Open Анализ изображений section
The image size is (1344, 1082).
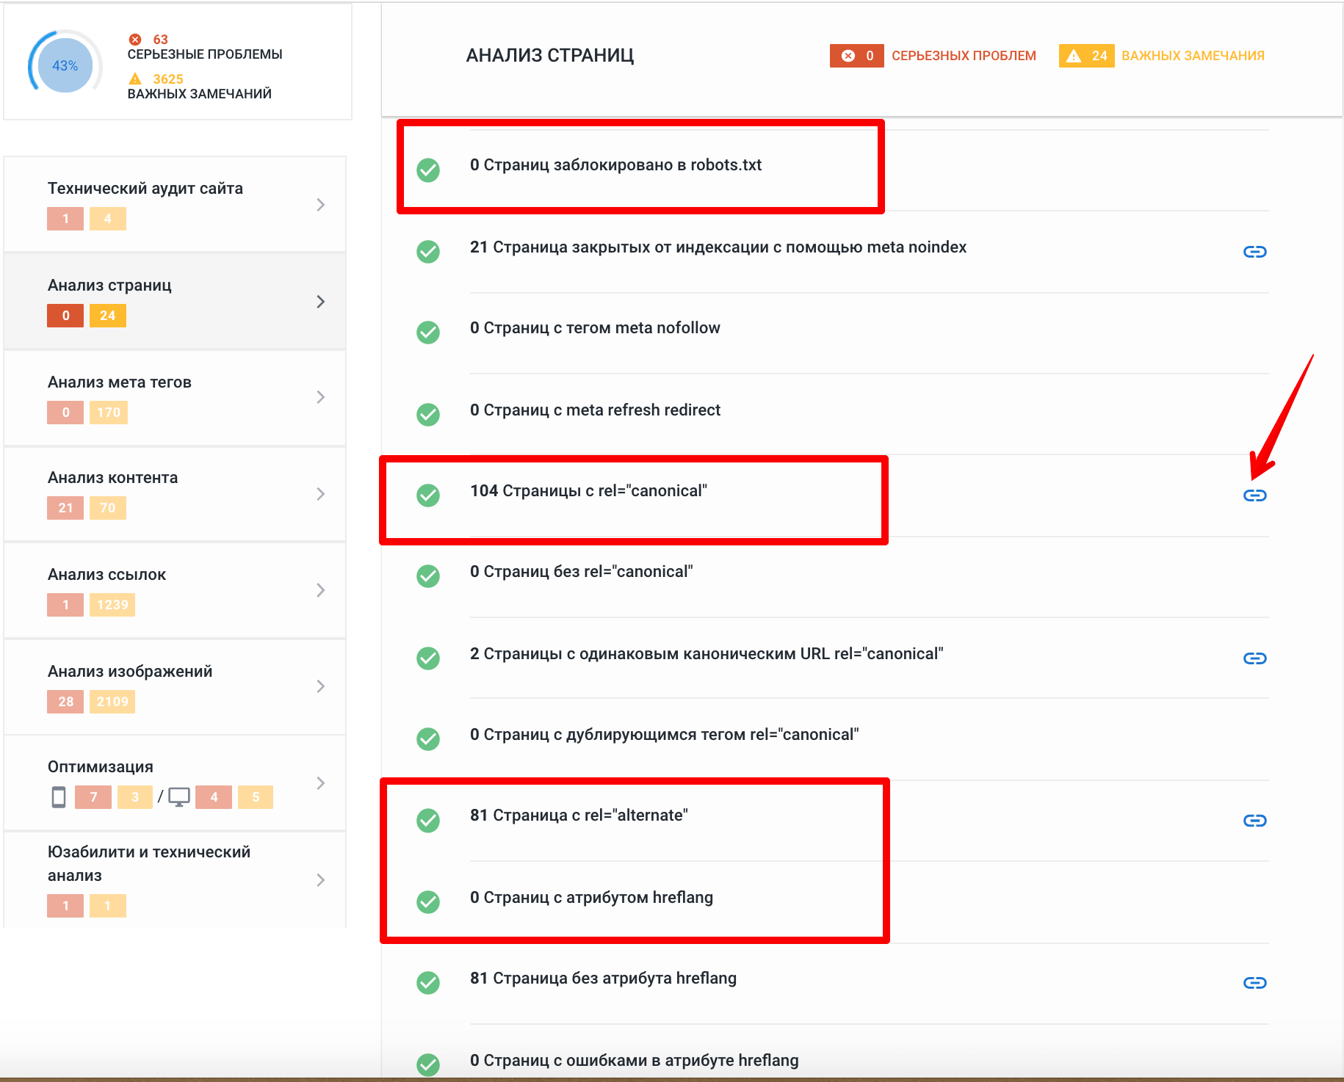tap(175, 687)
